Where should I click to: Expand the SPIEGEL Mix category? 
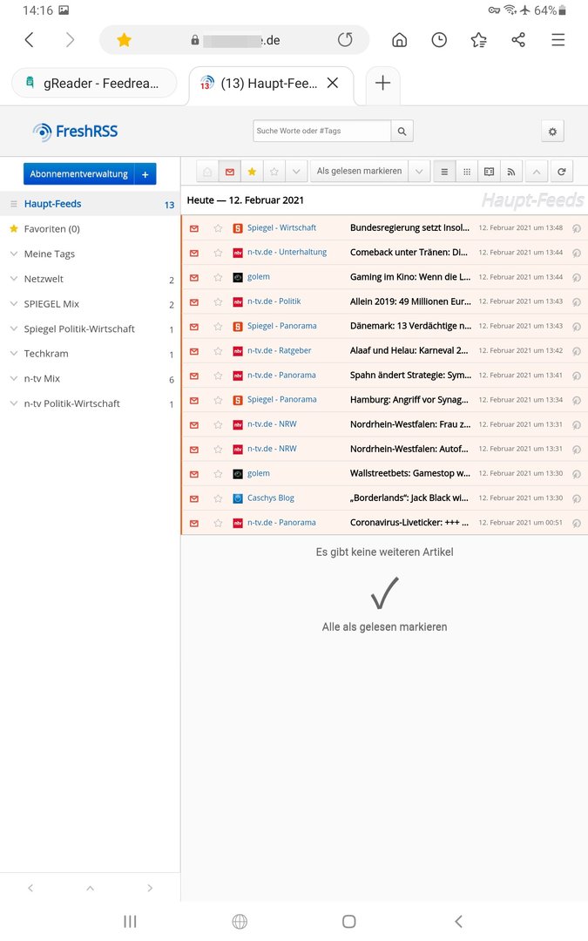coord(14,304)
